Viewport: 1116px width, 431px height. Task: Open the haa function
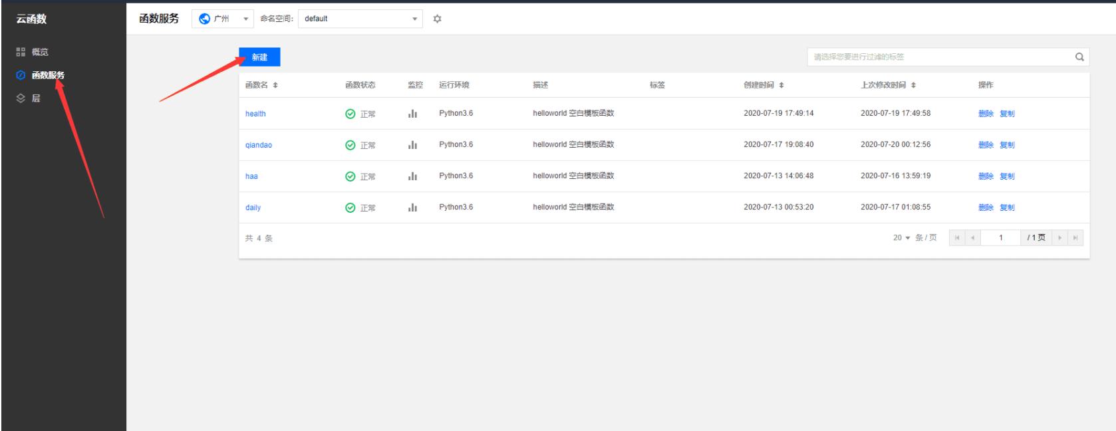[251, 176]
